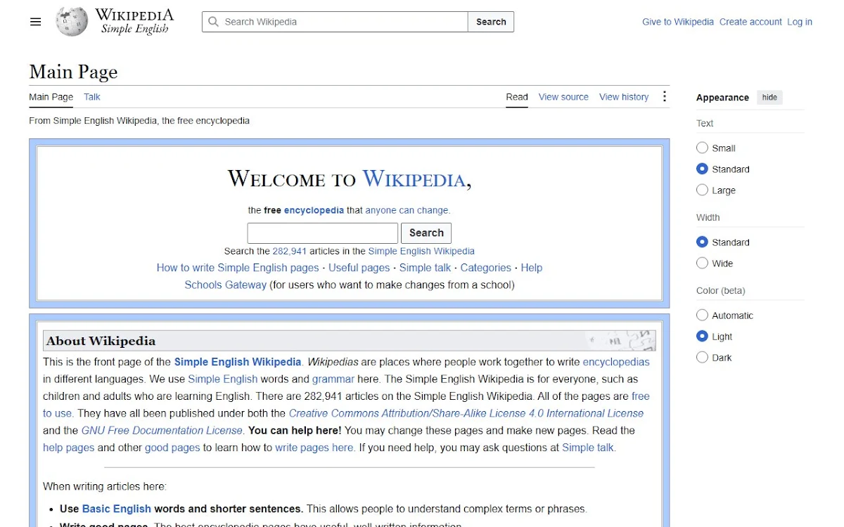Open the encyclopedias link in About section
Screen dimensions: 844x527
click(x=616, y=362)
